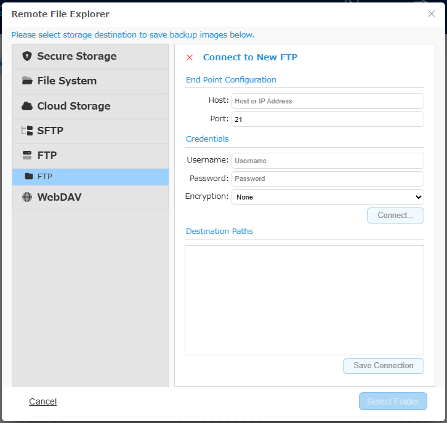Image resolution: width=447 pixels, height=423 pixels.
Task: Click the File System folder icon
Action: pos(27,81)
